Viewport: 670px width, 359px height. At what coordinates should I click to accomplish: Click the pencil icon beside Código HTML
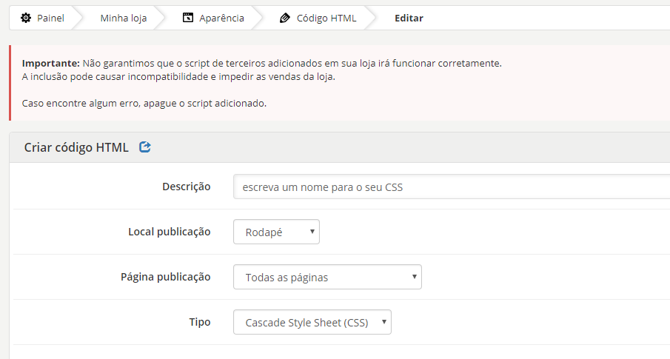tap(285, 18)
